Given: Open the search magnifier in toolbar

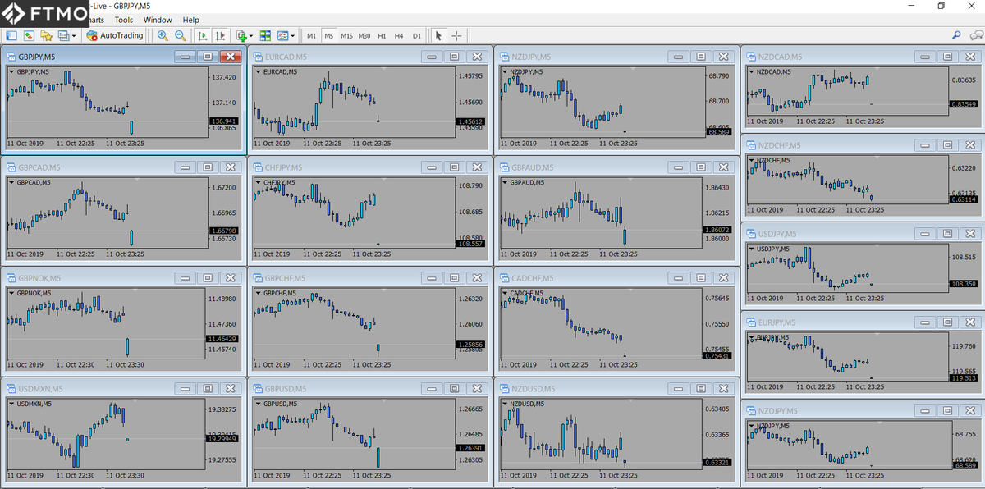Looking at the screenshot, I should pos(956,35).
